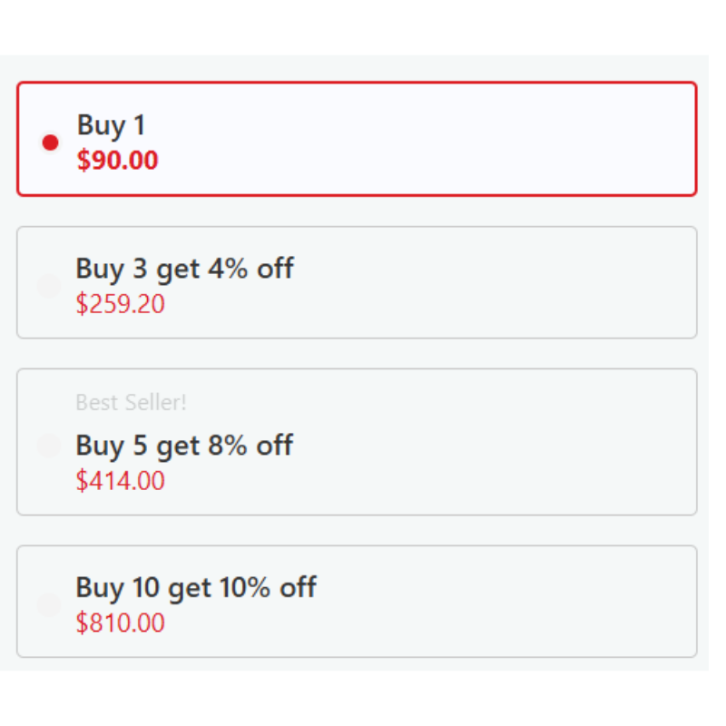Screen dimensions: 726x726
Task: Enable the Buy 5 get 8% off radio button
Action: tap(48, 446)
